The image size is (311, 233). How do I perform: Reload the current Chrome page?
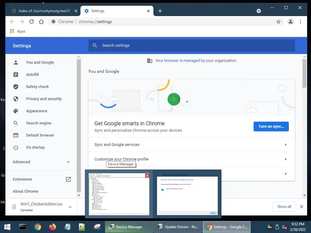click(32, 22)
